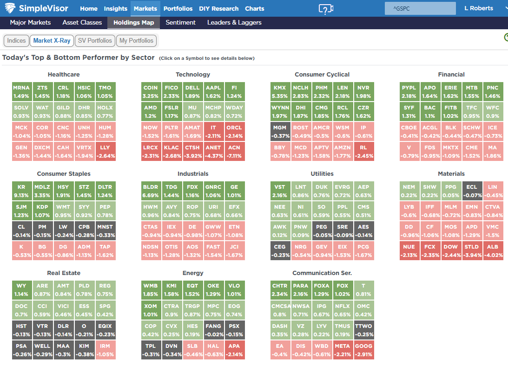Screen dimensions: 508x365
Task: Click the Major Markets submenu link
Action: [30, 22]
